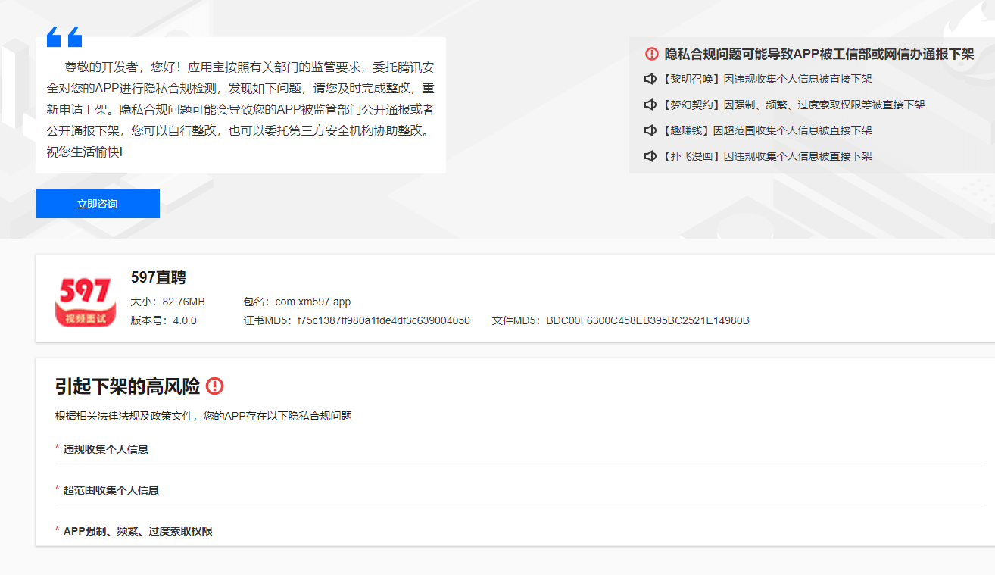The width and height of the screenshot is (995, 575).
Task: Click the size value 82.76MB
Action: coord(183,302)
